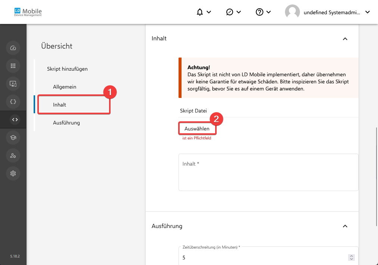This screenshot has height=265, width=378.
Task: Open the help question mark dropdown
Action: pyautogui.click(x=263, y=12)
